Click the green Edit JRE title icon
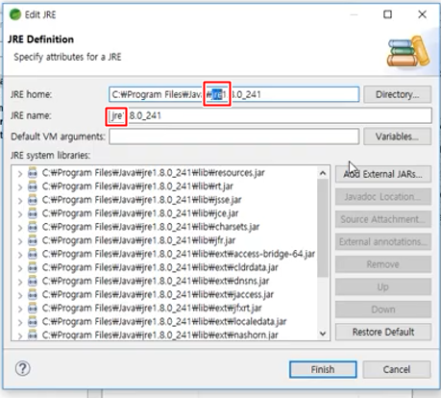The image size is (441, 398). coord(15,14)
